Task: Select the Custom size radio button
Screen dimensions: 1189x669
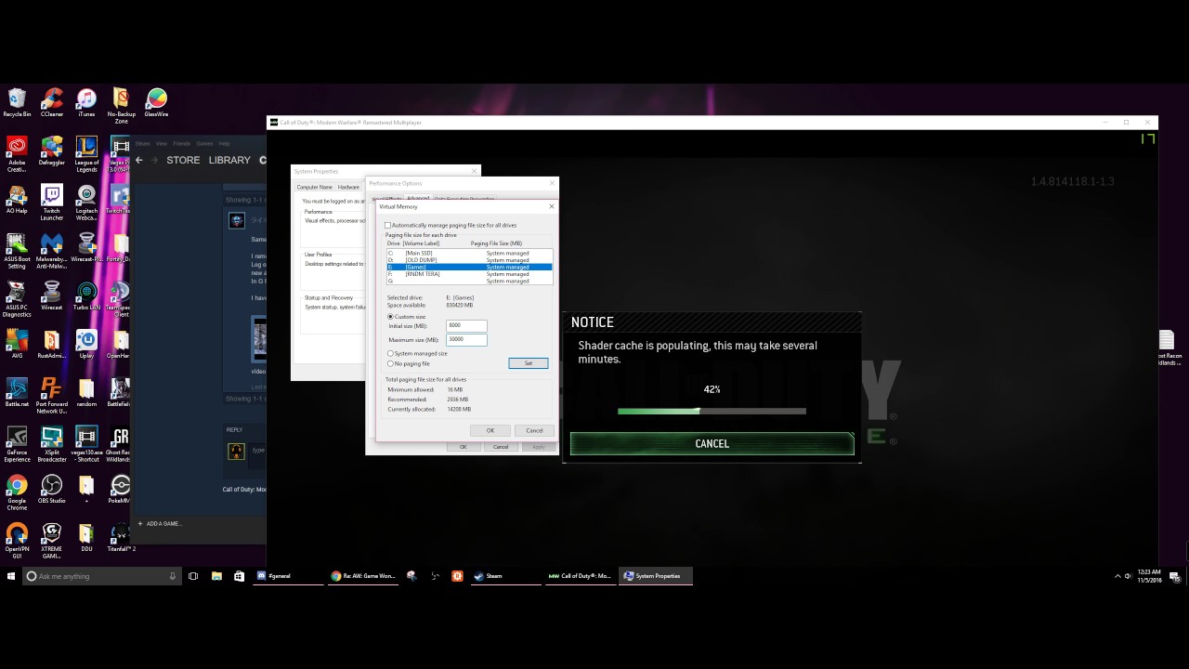Action: [x=390, y=317]
